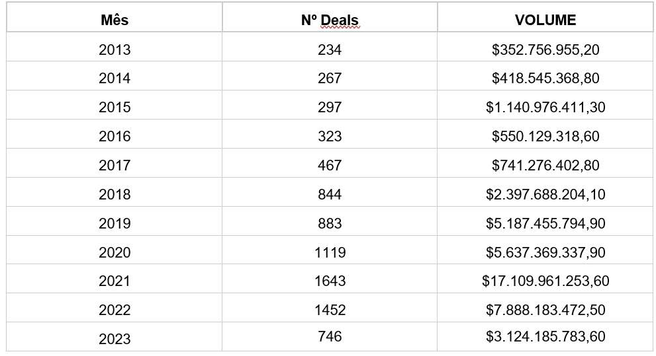Image resolution: width=656 pixels, height=356 pixels.
Task: Select the 467 deals cell
Action: point(330,165)
